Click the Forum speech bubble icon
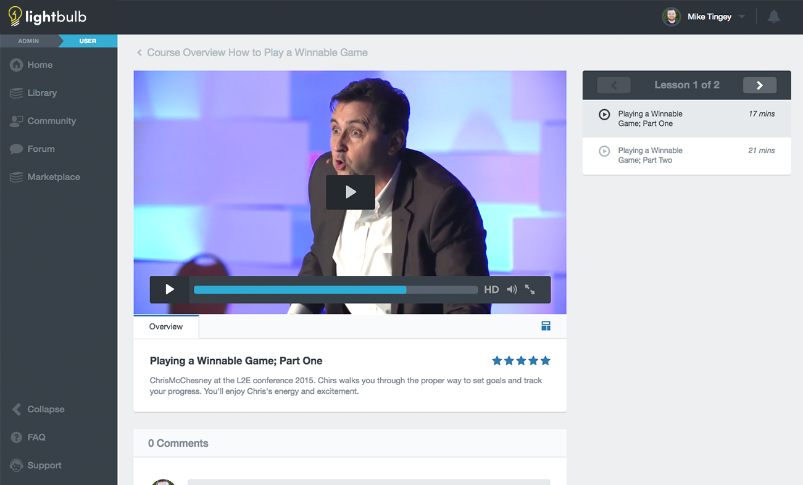This screenshot has width=803, height=485. pyautogui.click(x=17, y=149)
